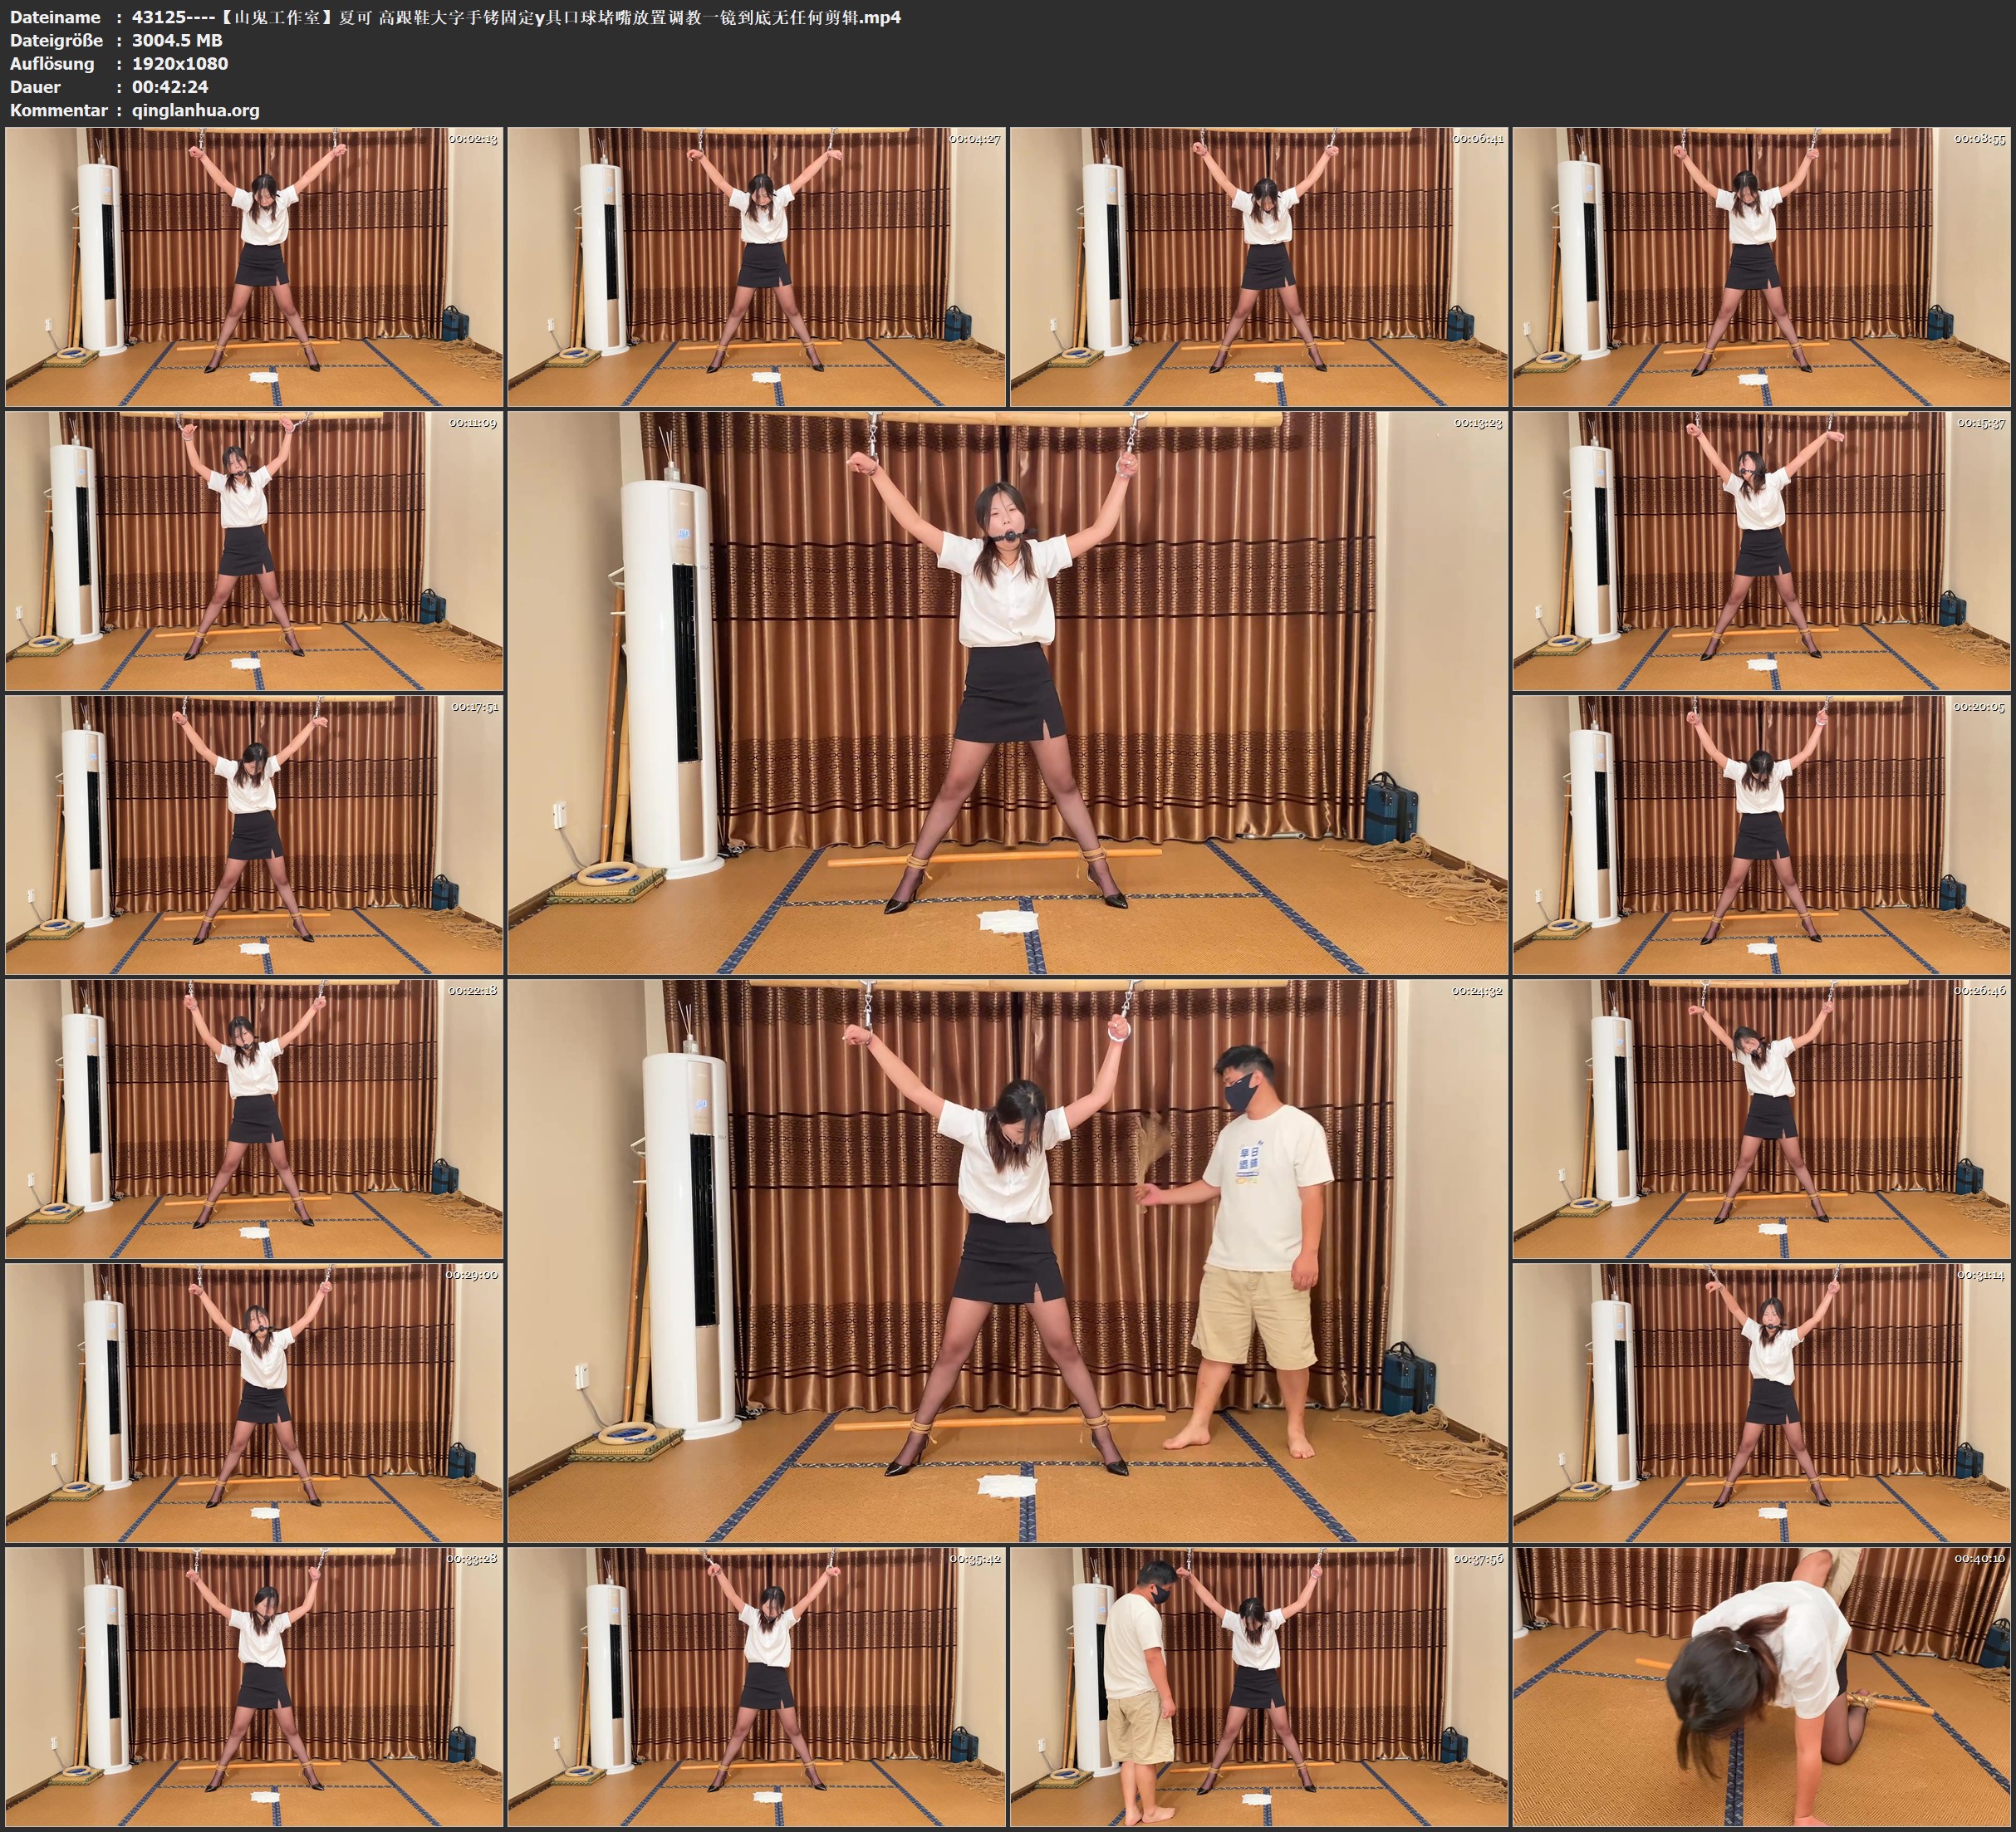Open the frame marked 00:06:41

1258,267
